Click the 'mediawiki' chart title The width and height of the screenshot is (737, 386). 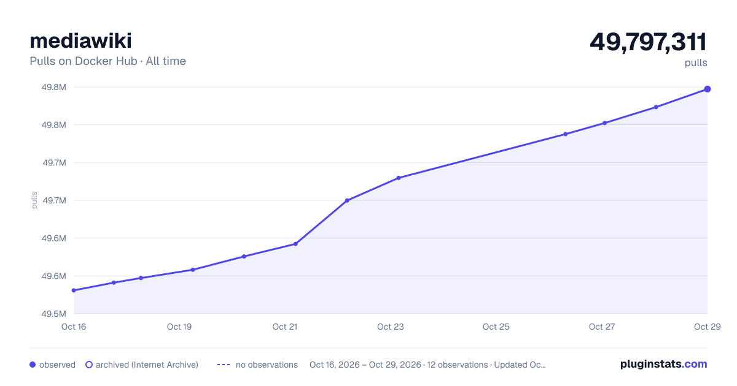click(x=80, y=40)
